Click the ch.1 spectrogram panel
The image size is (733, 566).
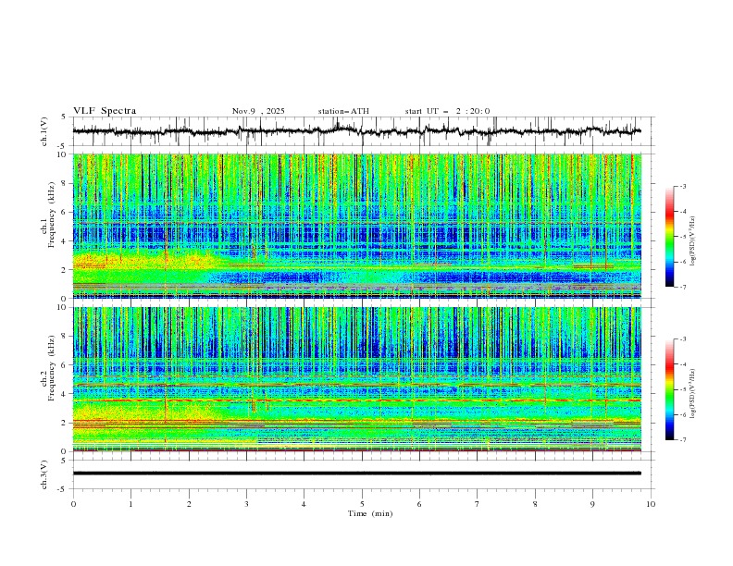[x=357, y=226]
